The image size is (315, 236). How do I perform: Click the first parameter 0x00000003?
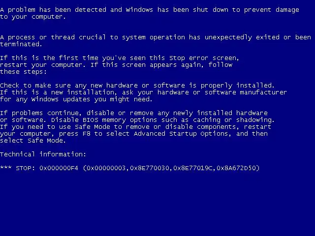coord(106,168)
